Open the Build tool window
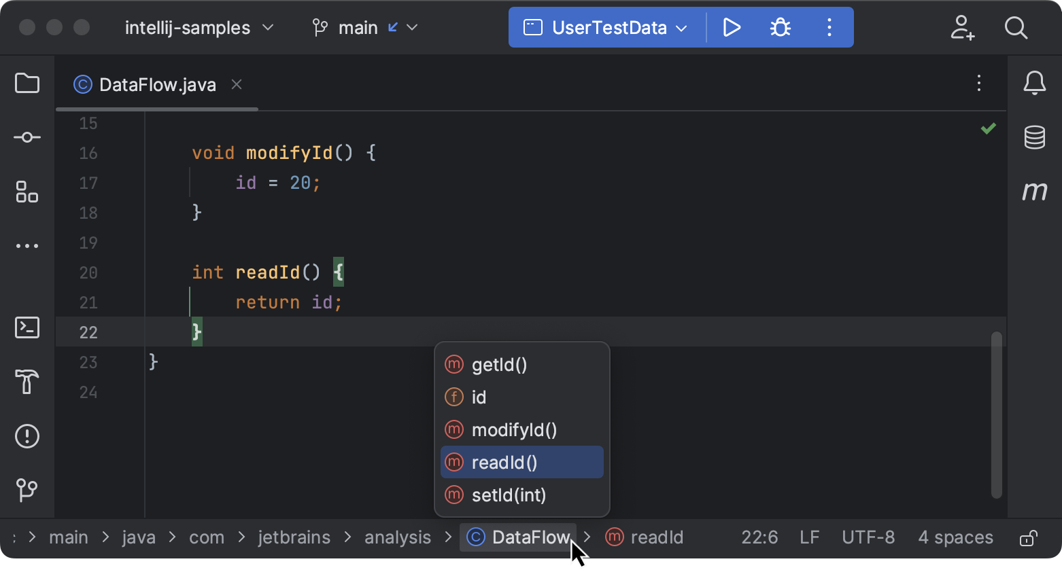 pyautogui.click(x=27, y=382)
